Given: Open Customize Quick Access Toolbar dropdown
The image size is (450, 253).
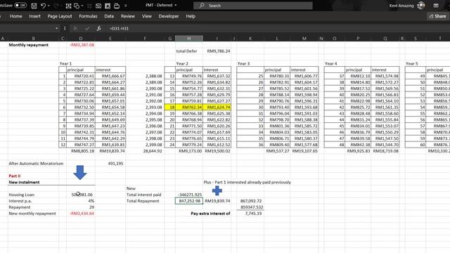Looking at the screenshot, I should point(126,6).
